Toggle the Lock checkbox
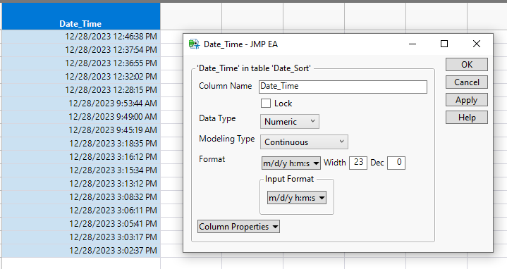The height and width of the screenshot is (269, 507). point(266,104)
